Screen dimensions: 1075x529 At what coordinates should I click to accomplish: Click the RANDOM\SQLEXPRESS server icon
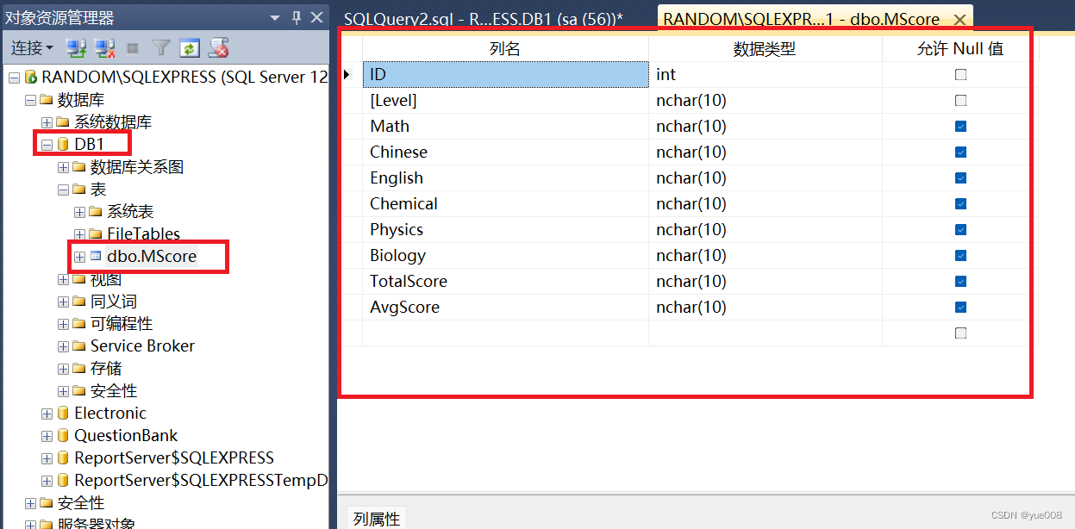(x=31, y=77)
